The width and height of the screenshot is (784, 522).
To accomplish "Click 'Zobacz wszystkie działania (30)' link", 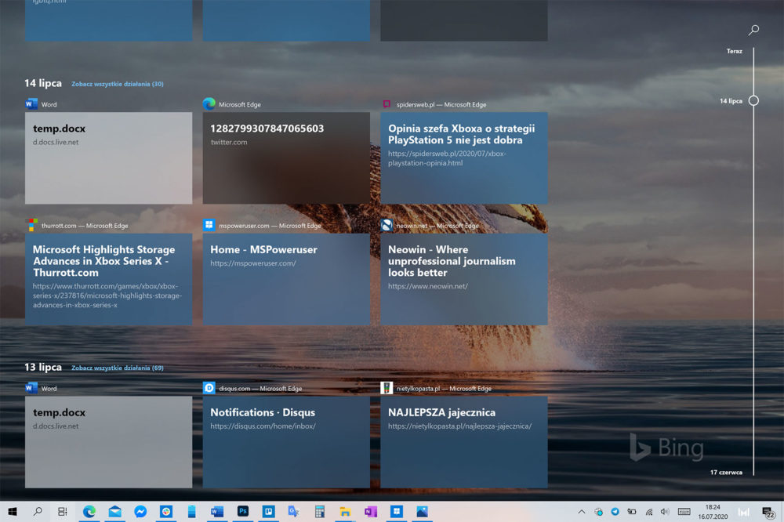I will click(x=118, y=84).
